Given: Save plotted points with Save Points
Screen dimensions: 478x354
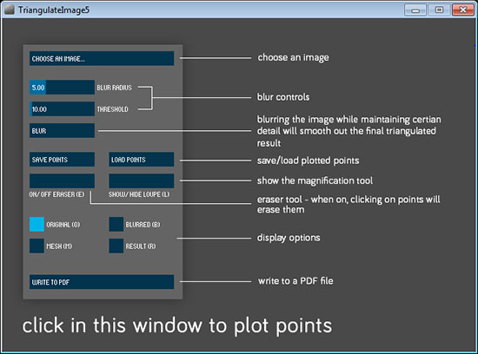Looking at the screenshot, I should point(62,159).
